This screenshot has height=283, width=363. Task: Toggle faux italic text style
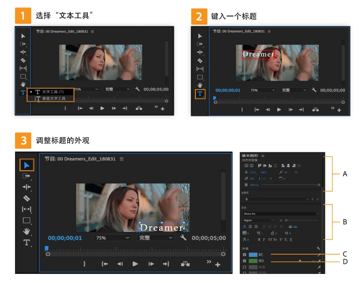(x=264, y=239)
